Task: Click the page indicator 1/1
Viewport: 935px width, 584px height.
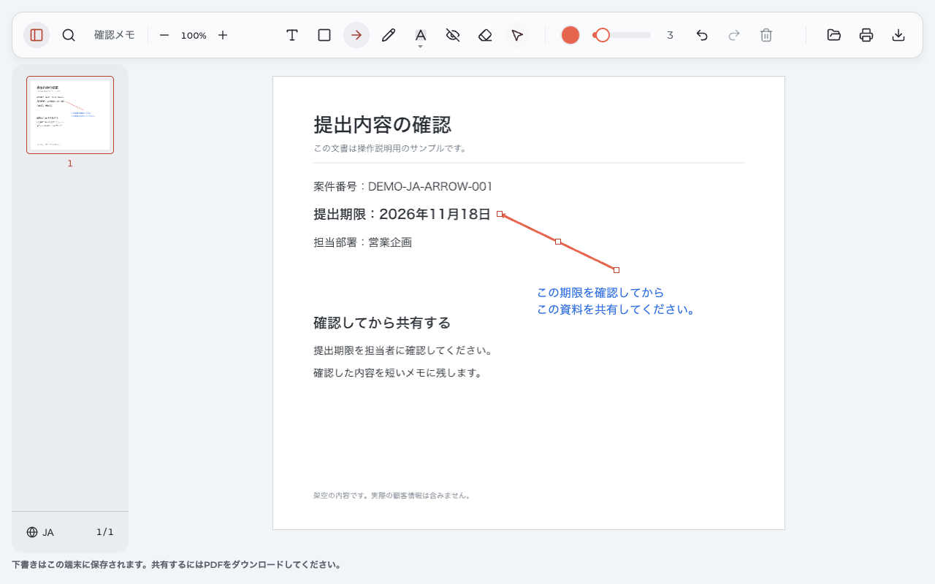Action: tap(105, 532)
